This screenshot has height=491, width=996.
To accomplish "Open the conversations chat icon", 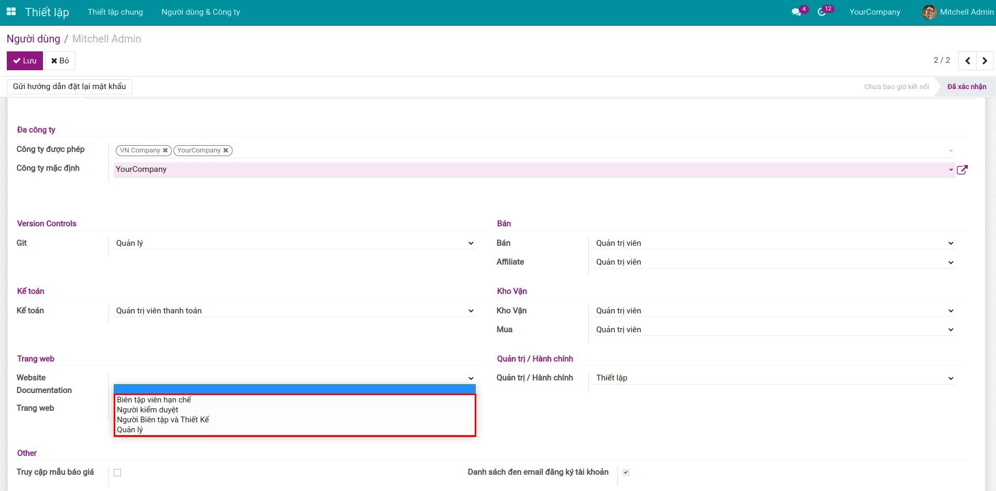I will pos(796,12).
